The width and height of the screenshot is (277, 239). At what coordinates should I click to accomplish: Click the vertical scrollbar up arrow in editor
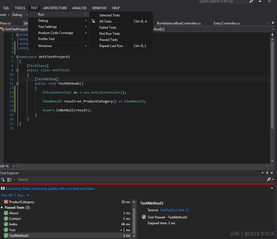(x=273, y=40)
